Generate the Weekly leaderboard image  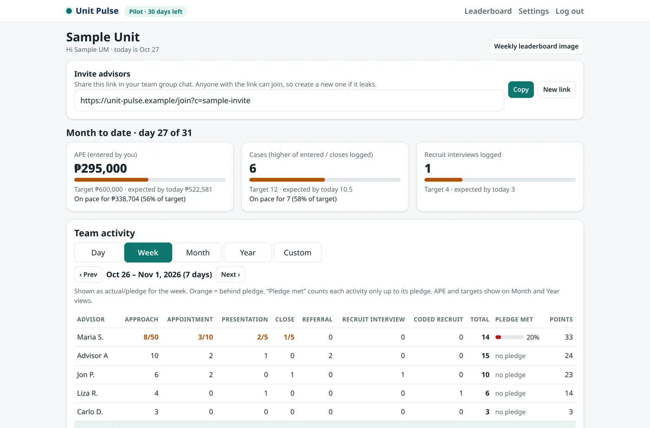536,46
